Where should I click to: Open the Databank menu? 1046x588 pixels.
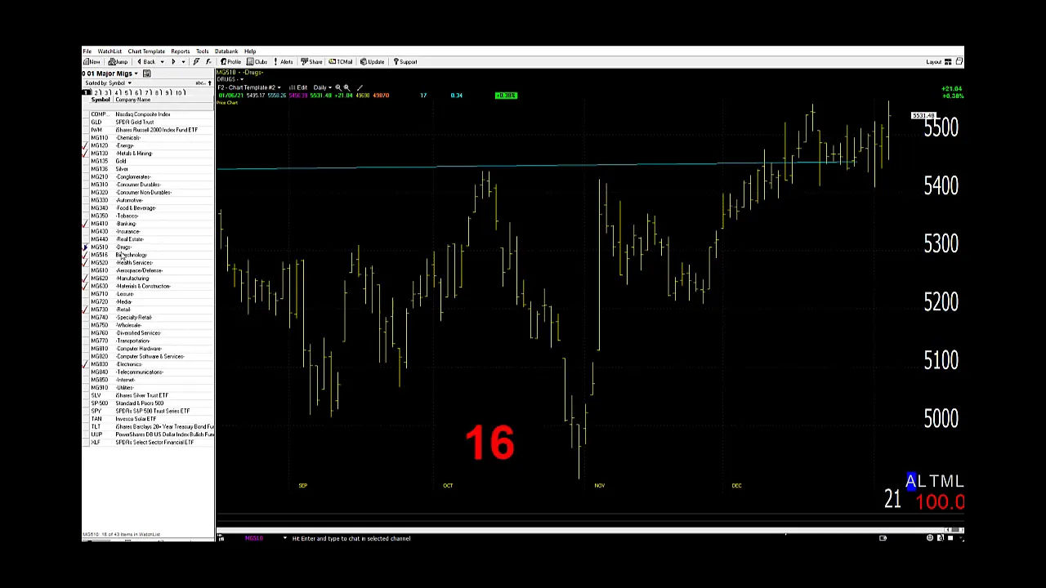226,51
